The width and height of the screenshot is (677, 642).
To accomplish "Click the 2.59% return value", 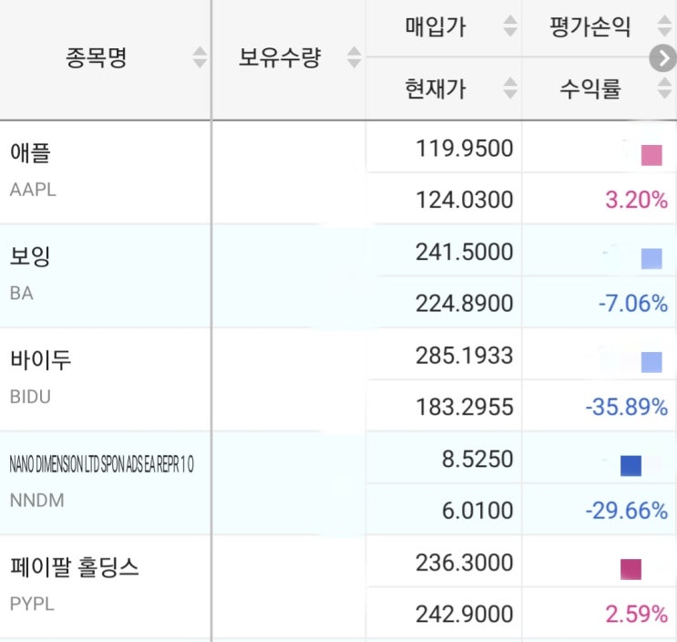I will click(636, 614).
